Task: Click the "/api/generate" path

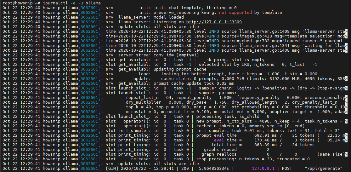Action: 324,169
